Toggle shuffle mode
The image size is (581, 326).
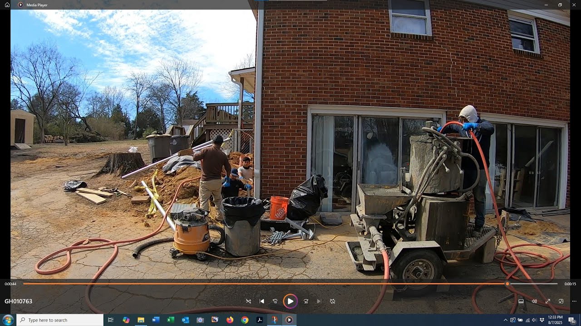248,301
